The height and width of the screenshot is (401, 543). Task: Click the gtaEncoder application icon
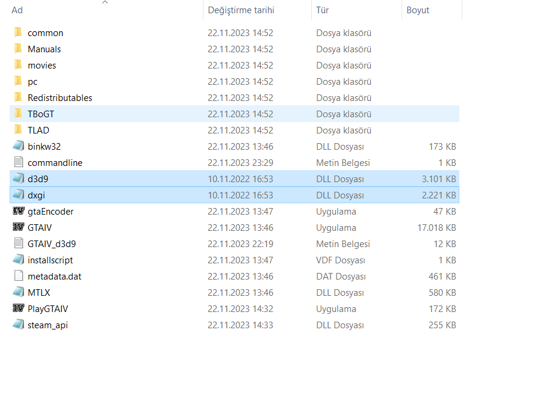(18, 210)
